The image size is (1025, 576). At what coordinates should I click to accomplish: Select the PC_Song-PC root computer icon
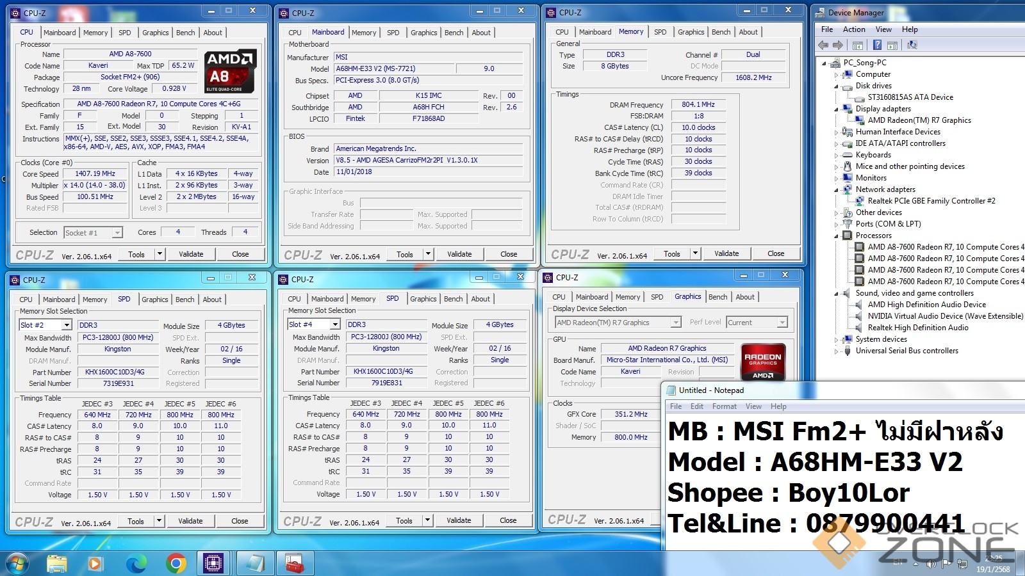[835, 63]
